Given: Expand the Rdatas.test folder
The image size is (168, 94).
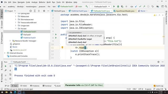Looking at the screenshot, I should [x=16, y=16].
